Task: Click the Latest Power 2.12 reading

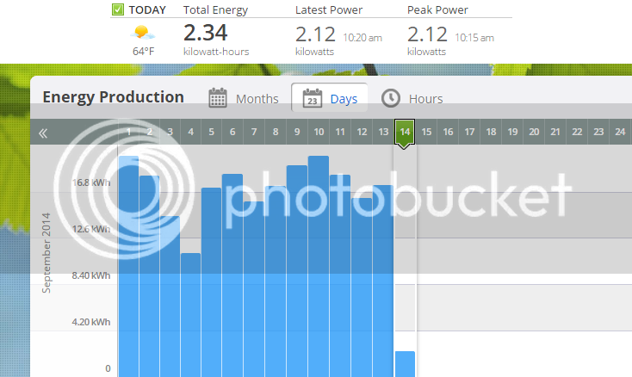Action: 315,34
